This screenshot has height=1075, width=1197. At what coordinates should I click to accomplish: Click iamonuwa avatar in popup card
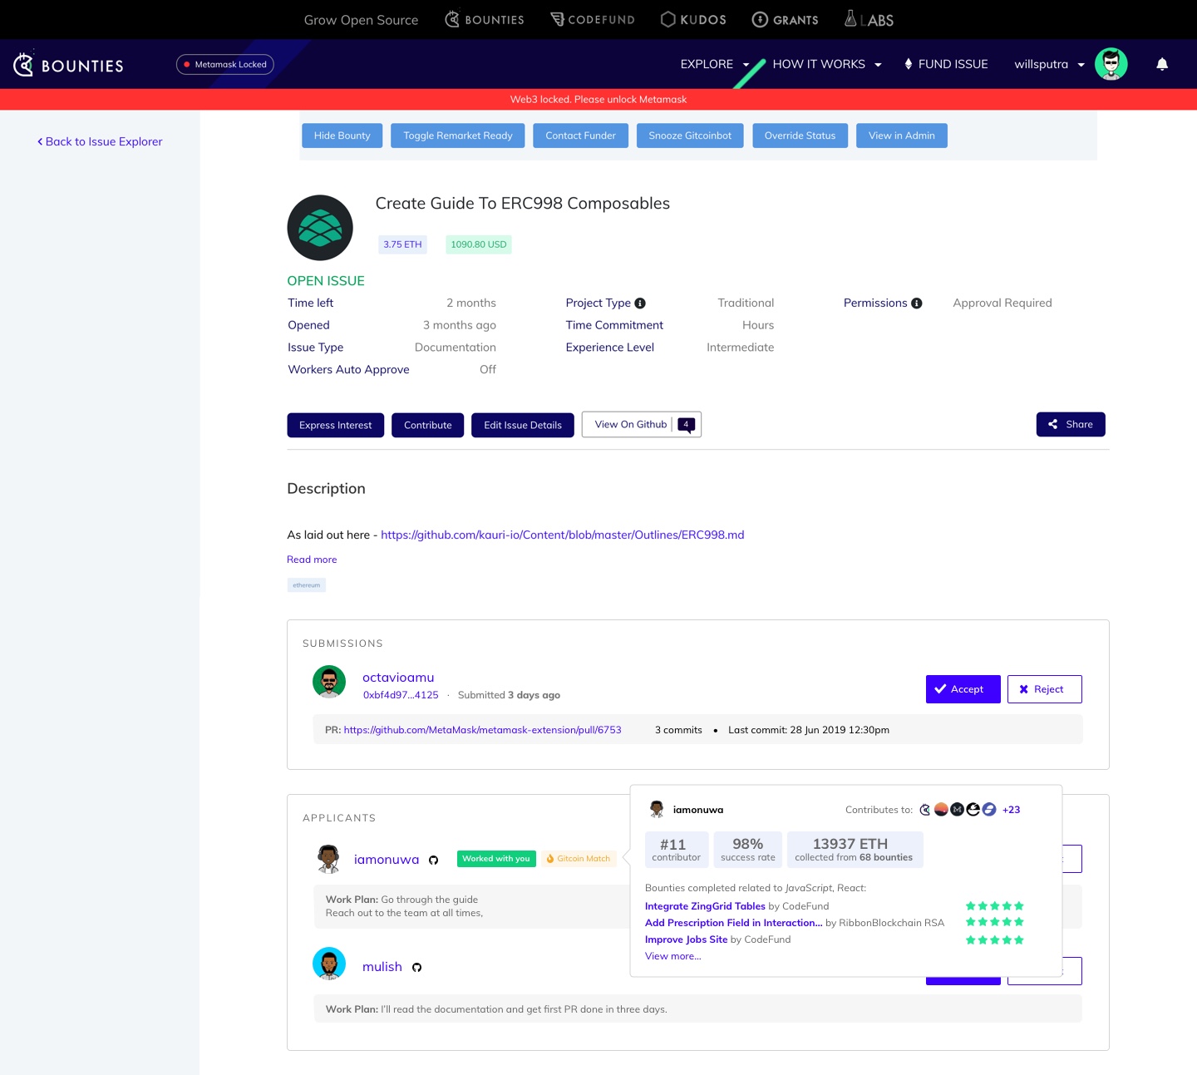[657, 809]
